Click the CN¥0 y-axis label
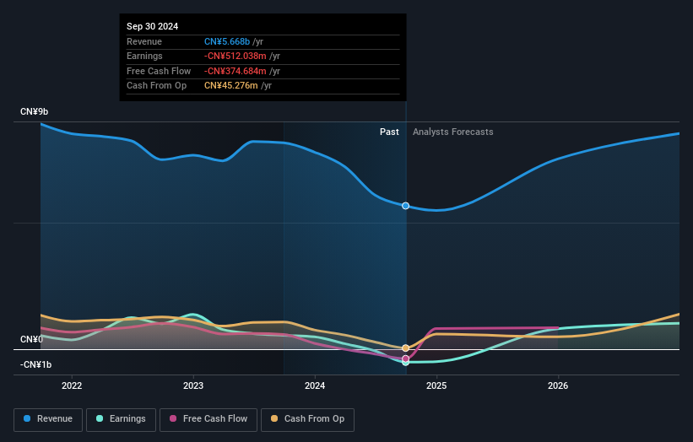The image size is (693, 442). 31,340
